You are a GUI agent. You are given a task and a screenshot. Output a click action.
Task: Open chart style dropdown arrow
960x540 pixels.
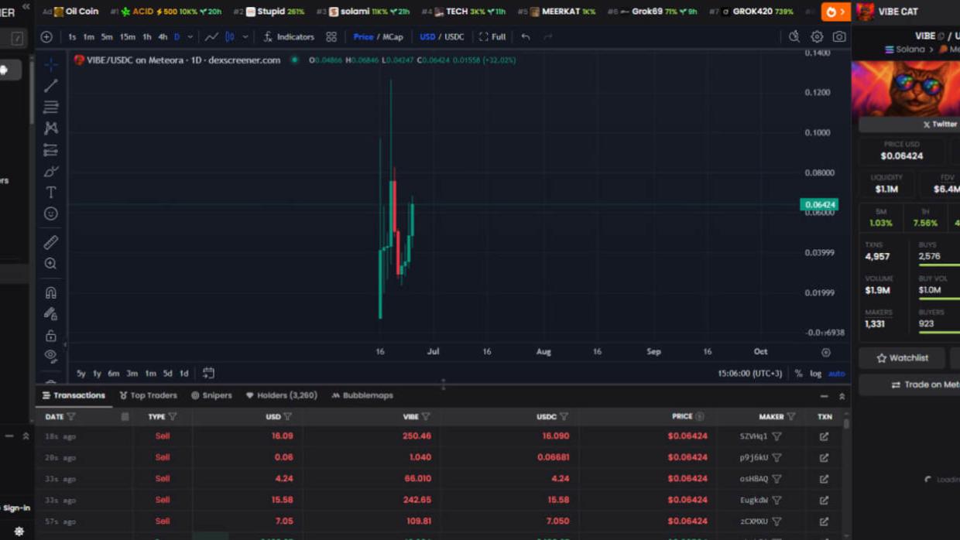245,36
